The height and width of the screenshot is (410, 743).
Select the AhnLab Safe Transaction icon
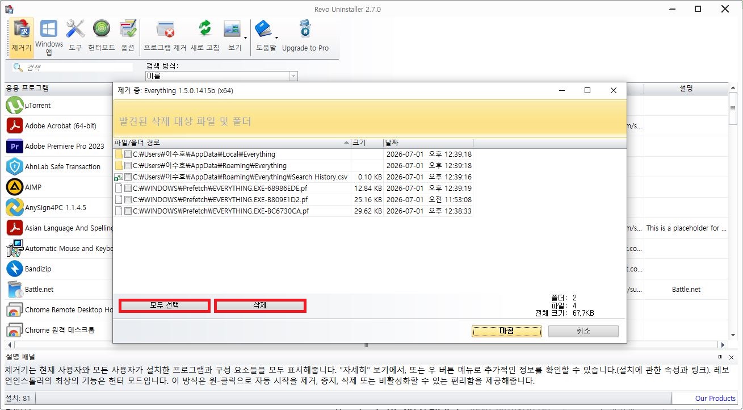coord(15,167)
